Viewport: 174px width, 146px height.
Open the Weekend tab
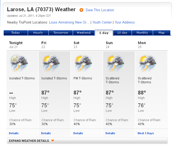point(84,33)
